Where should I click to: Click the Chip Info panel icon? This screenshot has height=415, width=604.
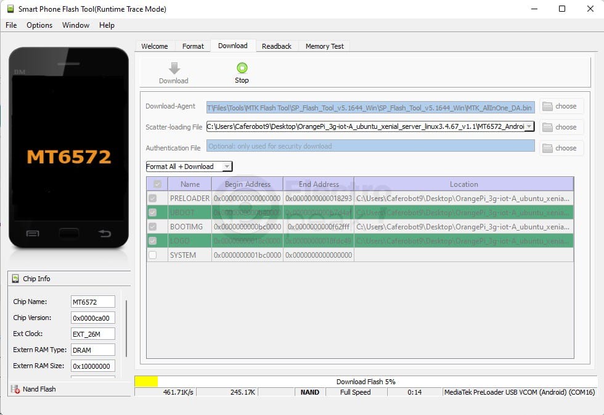pyautogui.click(x=15, y=279)
